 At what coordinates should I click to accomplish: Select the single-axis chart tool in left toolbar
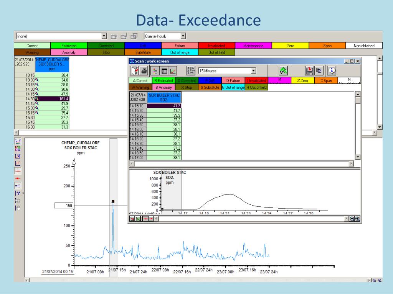[x=18, y=142]
